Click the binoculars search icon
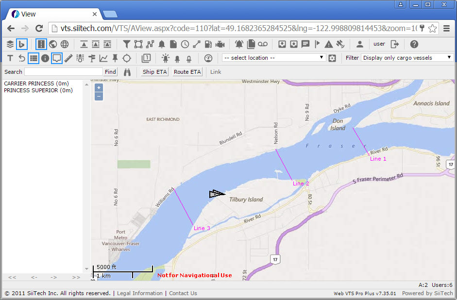The image size is (457, 300). (128, 72)
